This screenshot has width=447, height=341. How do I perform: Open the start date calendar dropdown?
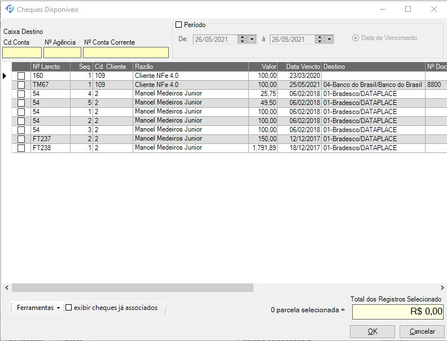tap(252, 40)
